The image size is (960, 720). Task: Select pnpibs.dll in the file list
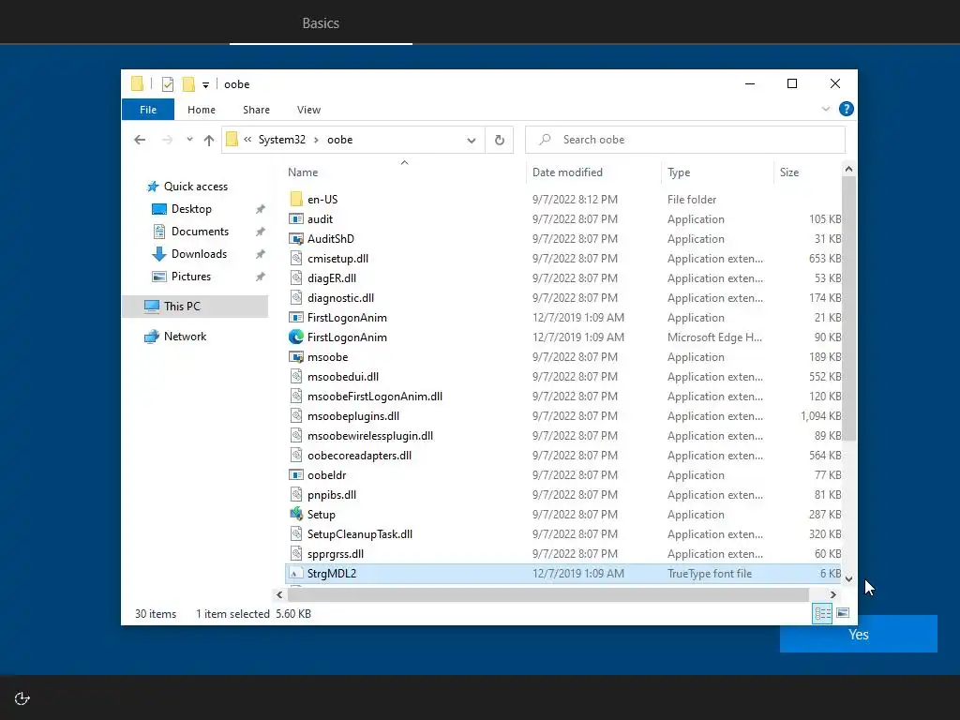pos(331,495)
